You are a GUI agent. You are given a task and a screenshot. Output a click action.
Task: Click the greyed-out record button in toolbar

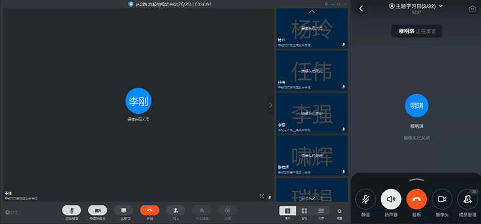pos(228,210)
